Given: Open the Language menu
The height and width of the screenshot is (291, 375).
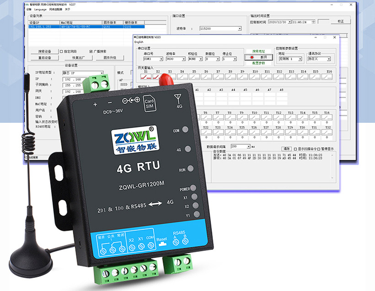Looking at the screenshot, I should coord(40,9).
